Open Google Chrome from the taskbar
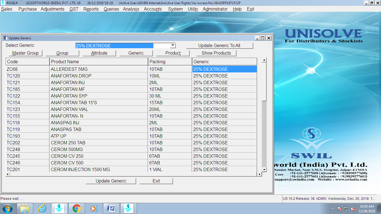 click(x=77, y=208)
